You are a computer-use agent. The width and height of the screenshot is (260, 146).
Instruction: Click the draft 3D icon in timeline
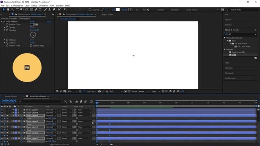coord(71,101)
